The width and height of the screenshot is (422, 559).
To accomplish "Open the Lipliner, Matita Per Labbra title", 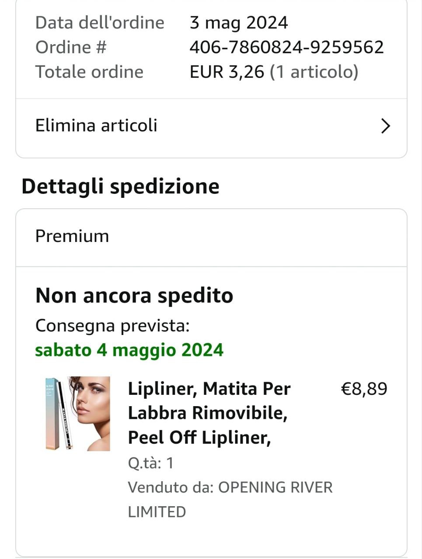I will [209, 413].
